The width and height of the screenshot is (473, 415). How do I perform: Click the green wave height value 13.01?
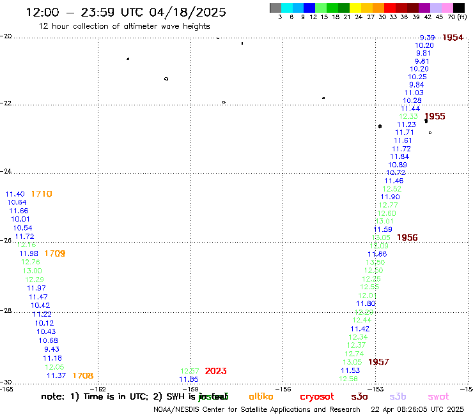[x=385, y=221]
